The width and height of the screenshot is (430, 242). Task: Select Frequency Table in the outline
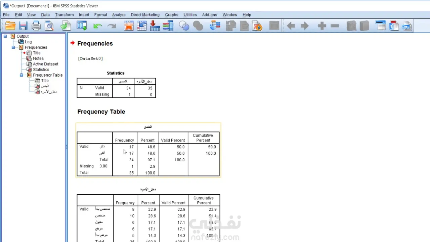(48, 75)
